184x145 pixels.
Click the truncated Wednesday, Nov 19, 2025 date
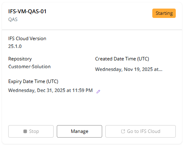click(x=129, y=69)
